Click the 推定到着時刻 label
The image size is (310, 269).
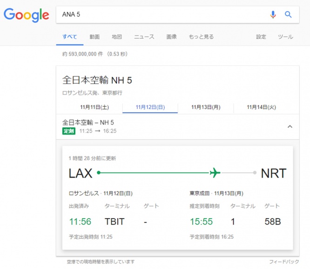(x=204, y=206)
